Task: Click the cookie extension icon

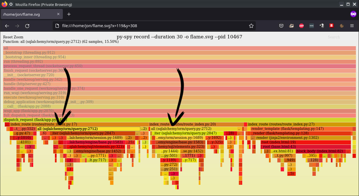Action: point(342,26)
